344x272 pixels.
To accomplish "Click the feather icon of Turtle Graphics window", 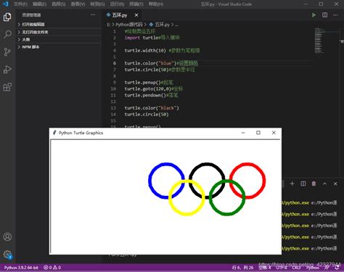I will pyautogui.click(x=54, y=133).
